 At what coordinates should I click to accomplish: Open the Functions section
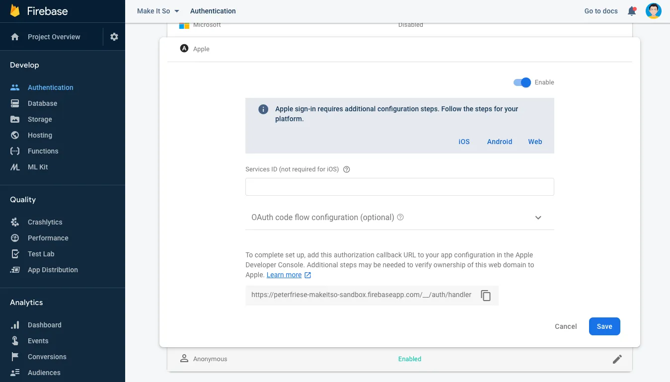[x=43, y=151]
